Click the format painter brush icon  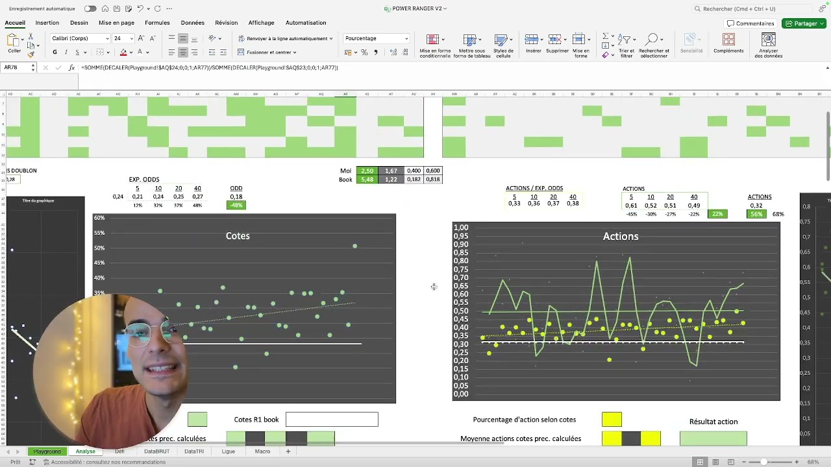point(31,55)
